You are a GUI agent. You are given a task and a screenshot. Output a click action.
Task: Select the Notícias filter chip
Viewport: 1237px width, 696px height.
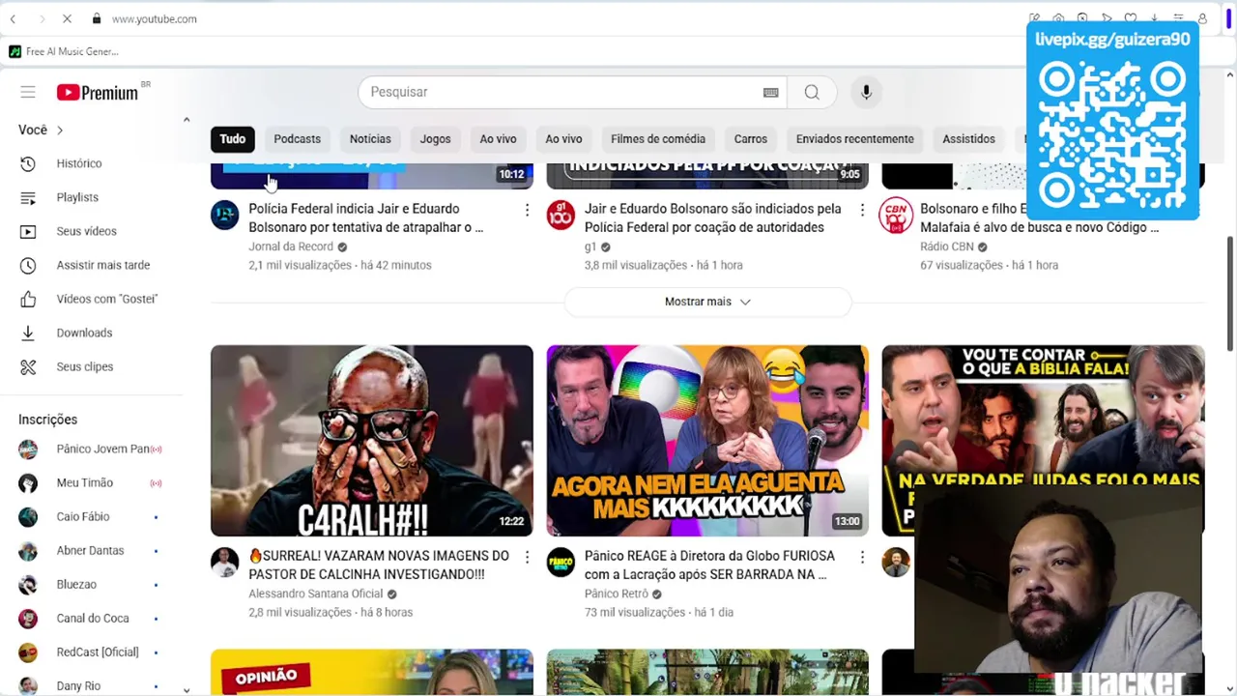(370, 139)
